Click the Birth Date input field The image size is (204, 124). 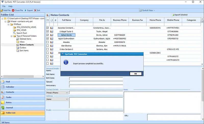96,78
